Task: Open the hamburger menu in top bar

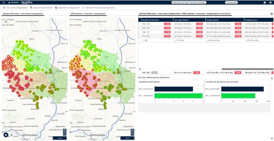Action: coord(3,2)
